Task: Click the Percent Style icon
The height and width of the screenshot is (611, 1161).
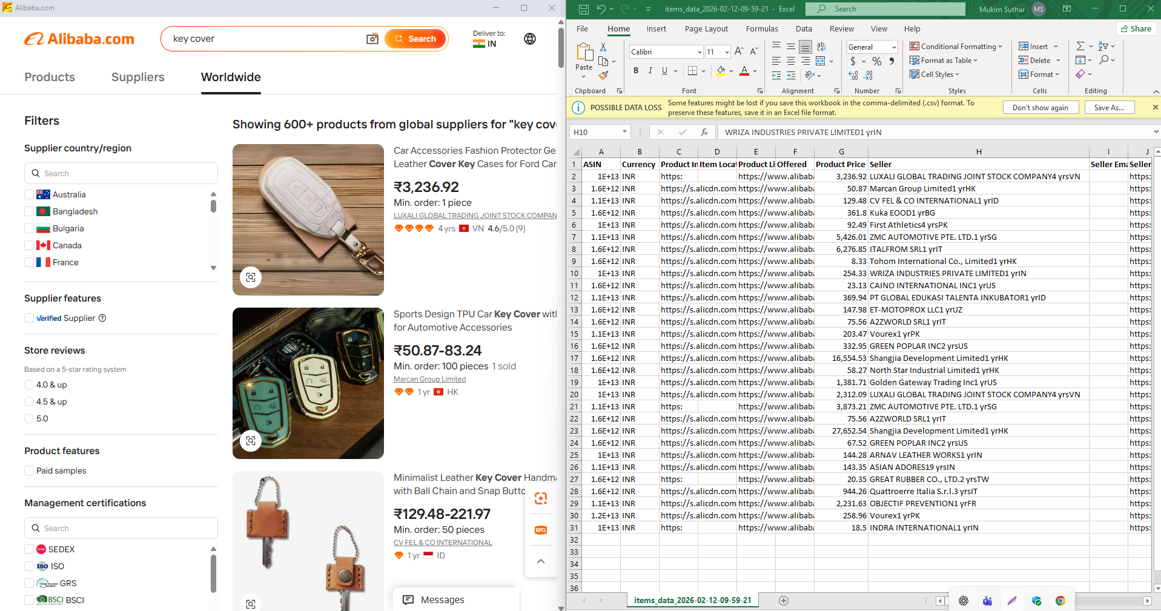Action: click(876, 61)
